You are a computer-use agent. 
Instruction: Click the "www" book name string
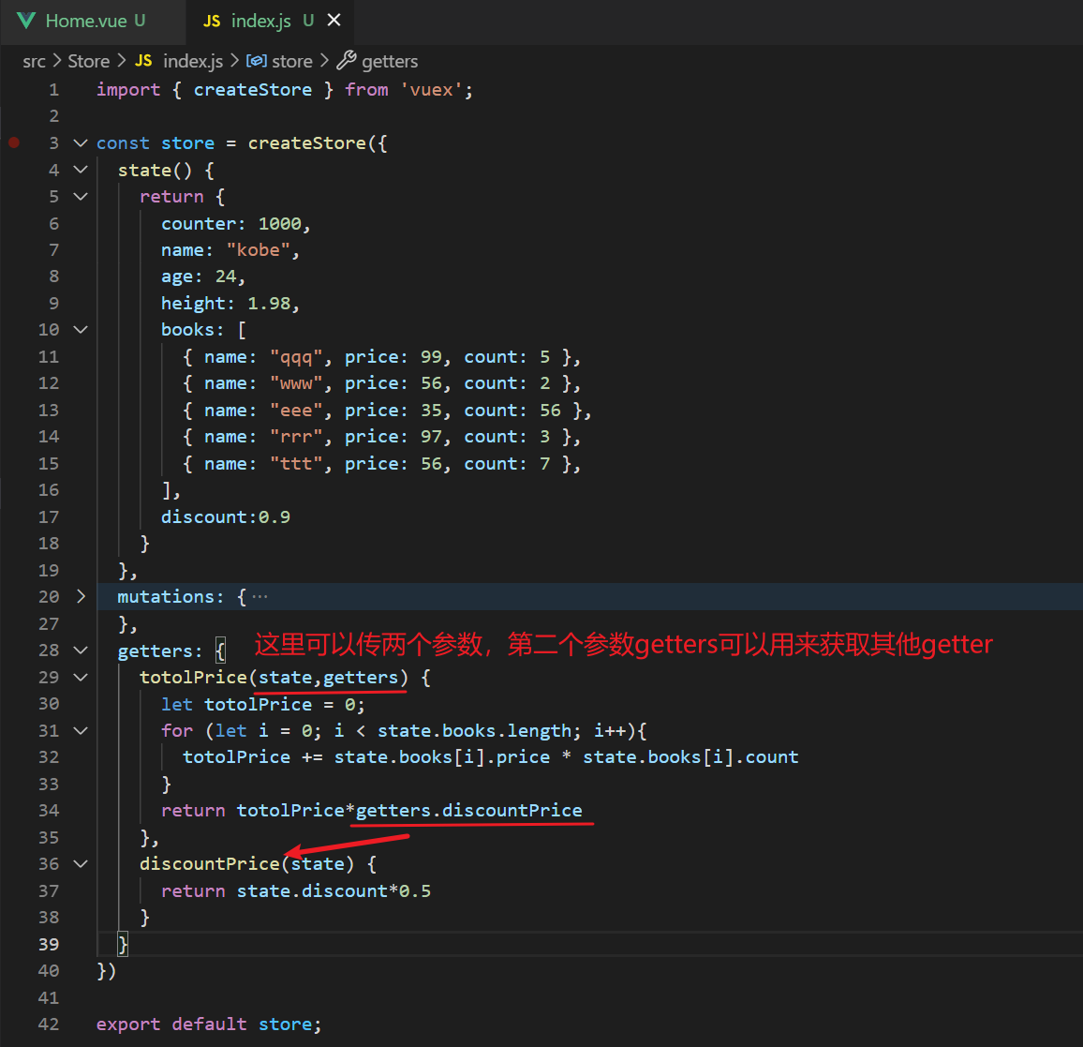click(296, 383)
